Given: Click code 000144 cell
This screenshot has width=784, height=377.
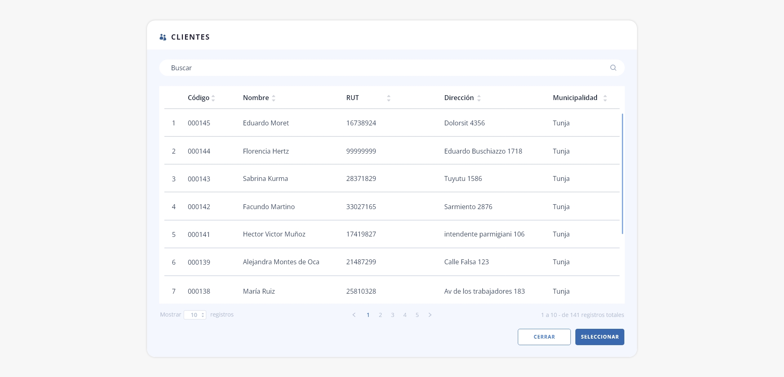Looking at the screenshot, I should point(199,151).
